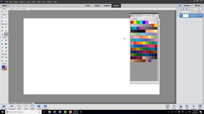Select the Move tool
This screenshot has height=114, width=204.
2,17
